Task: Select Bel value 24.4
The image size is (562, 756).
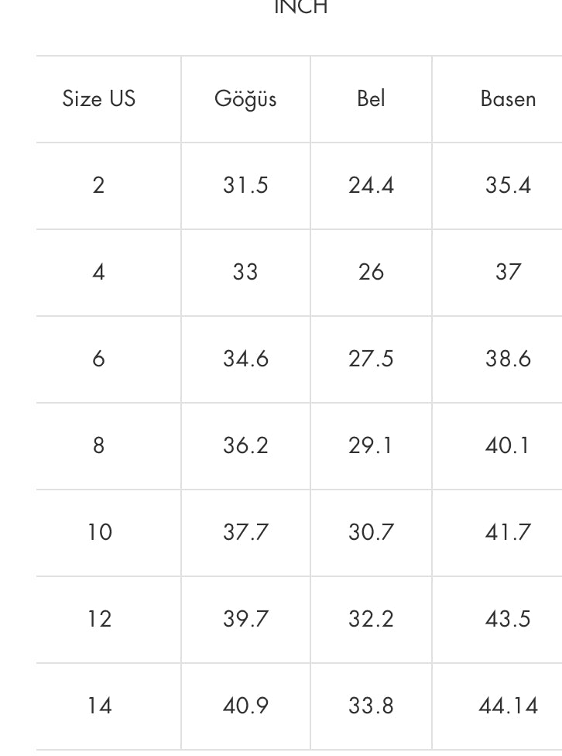Action: coord(371,186)
